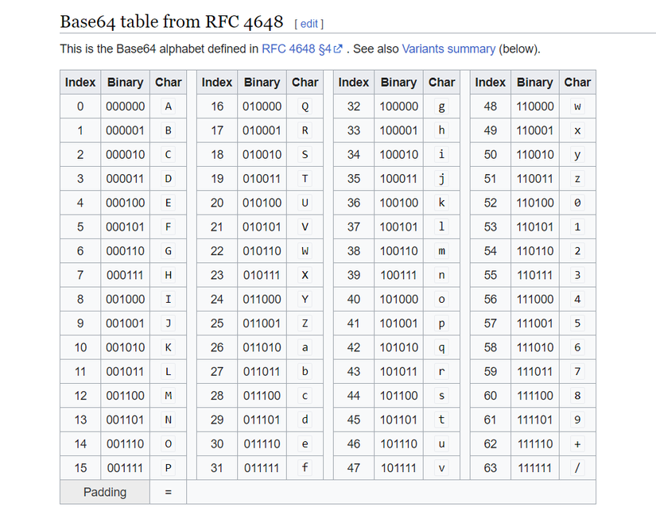656x515 pixels.
Task: Select binary value 001010
Action: tap(125, 347)
